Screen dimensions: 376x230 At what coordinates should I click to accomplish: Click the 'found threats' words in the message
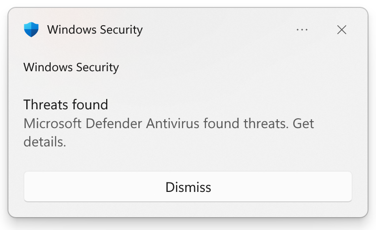[x=246, y=123]
